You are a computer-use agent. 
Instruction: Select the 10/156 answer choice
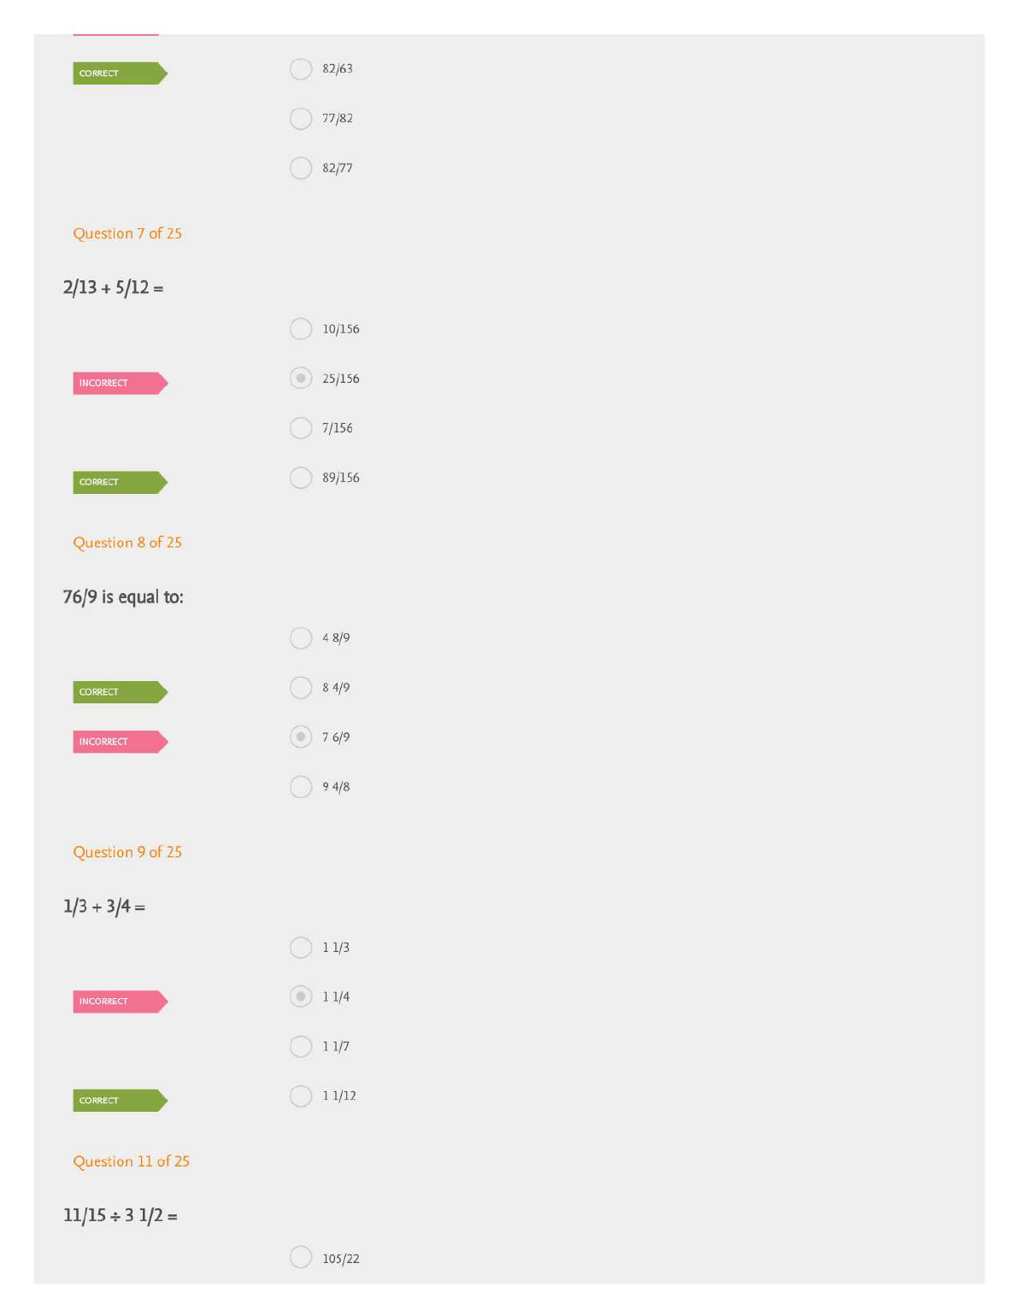point(301,329)
